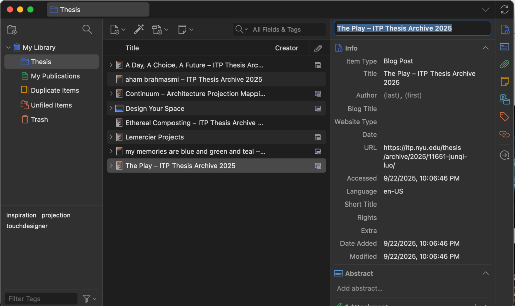Image resolution: width=515 pixels, height=306 pixels.
Task: Click the Locate arrow icon in side pane
Action: tap(504, 156)
